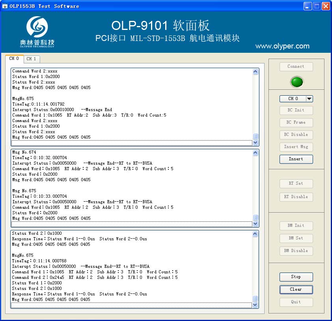The height and width of the screenshot is (321, 332).
Task: Click scrollbar thumb in top log pane
Action: pyautogui.click(x=256, y=136)
